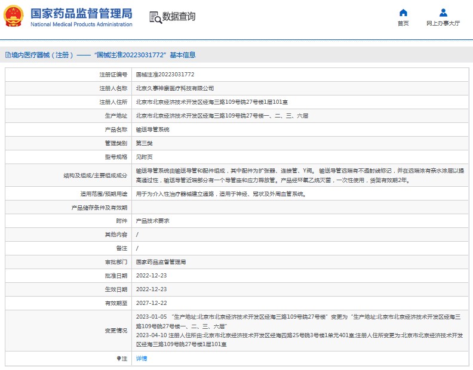This screenshot has width=473, height=370.
Task: Open the 详情 details link
Action: tap(142, 359)
